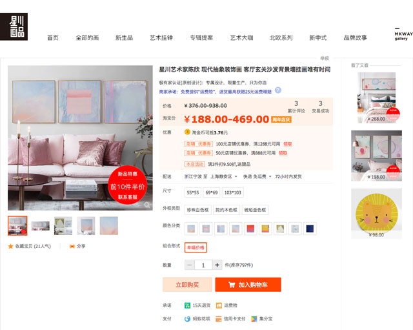Pick the dark navy blue color swatch

pyautogui.click(x=310, y=229)
